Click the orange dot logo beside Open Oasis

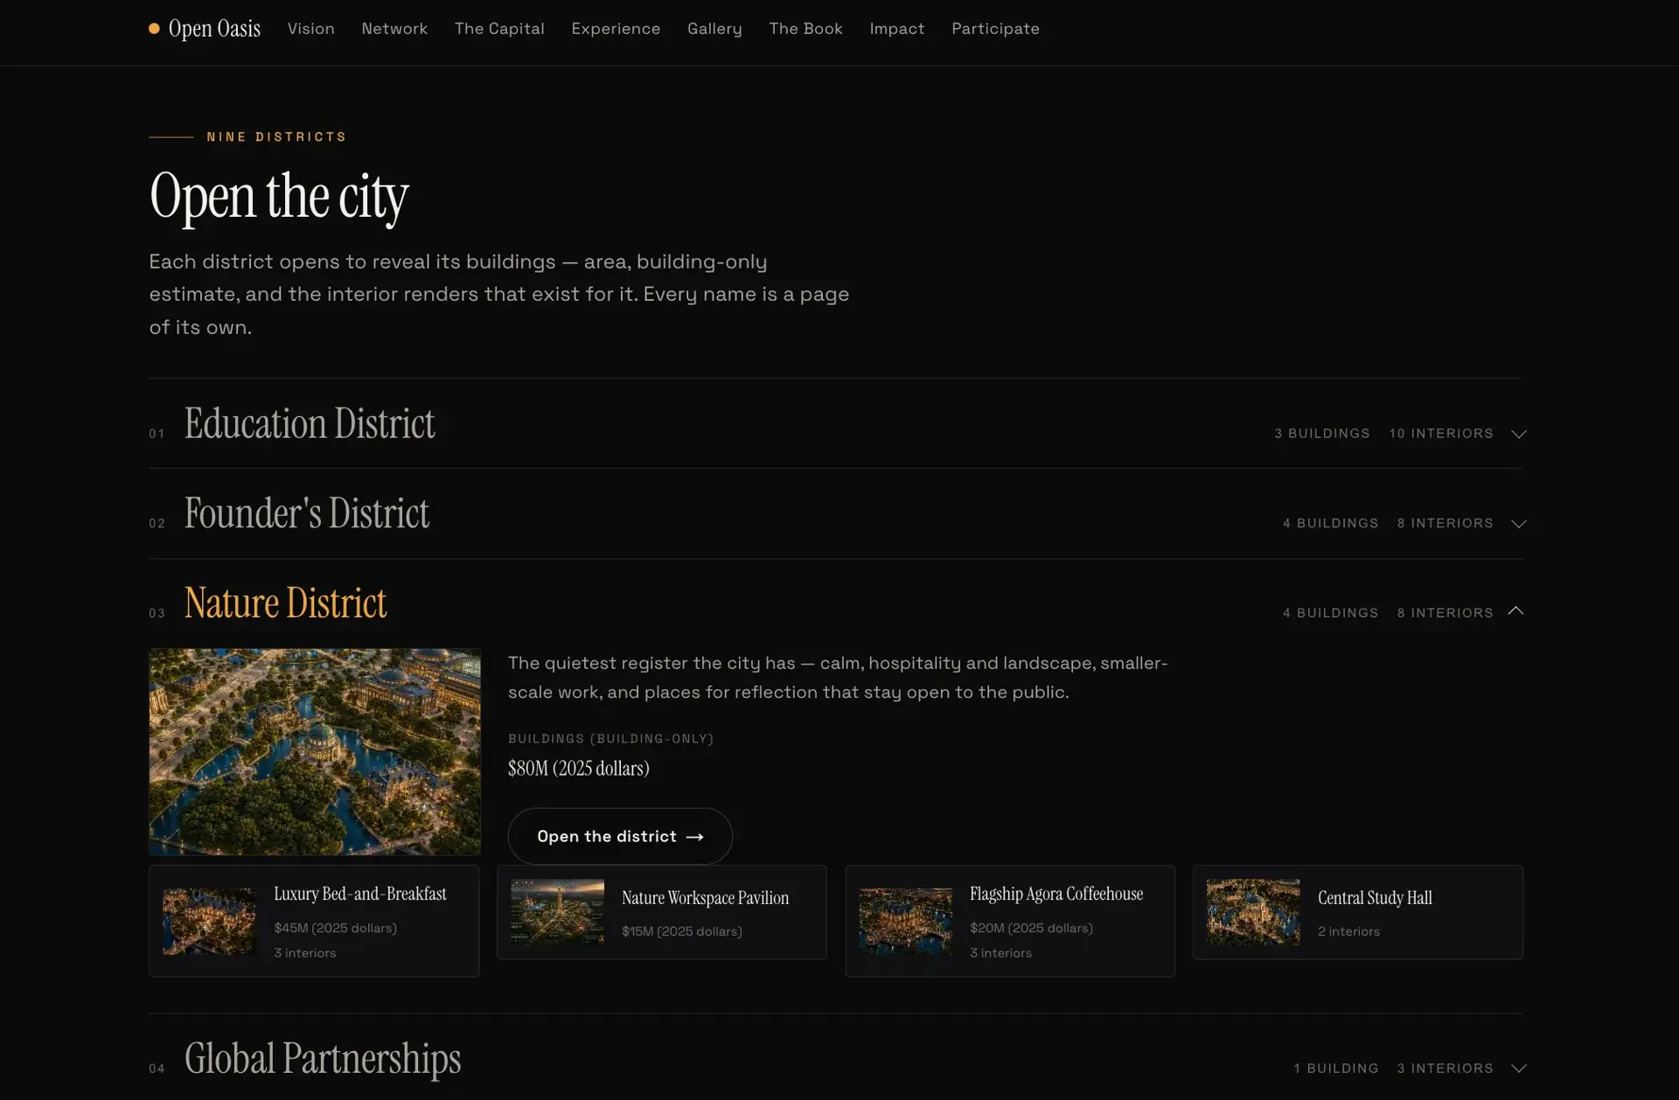[x=154, y=29]
